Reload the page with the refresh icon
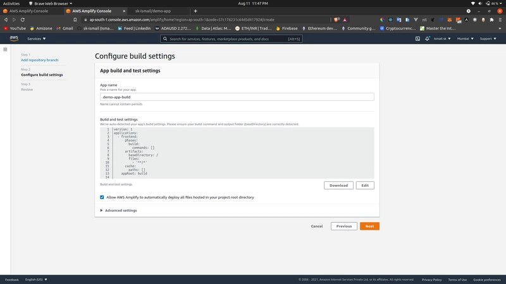The height and width of the screenshot is (284, 506). coord(23,20)
